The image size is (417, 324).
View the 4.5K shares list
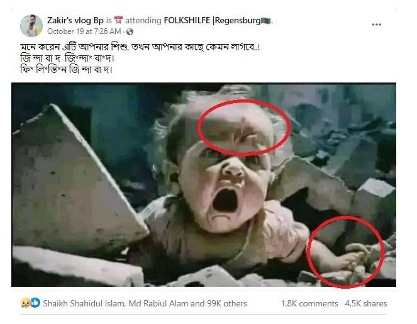click(366, 303)
